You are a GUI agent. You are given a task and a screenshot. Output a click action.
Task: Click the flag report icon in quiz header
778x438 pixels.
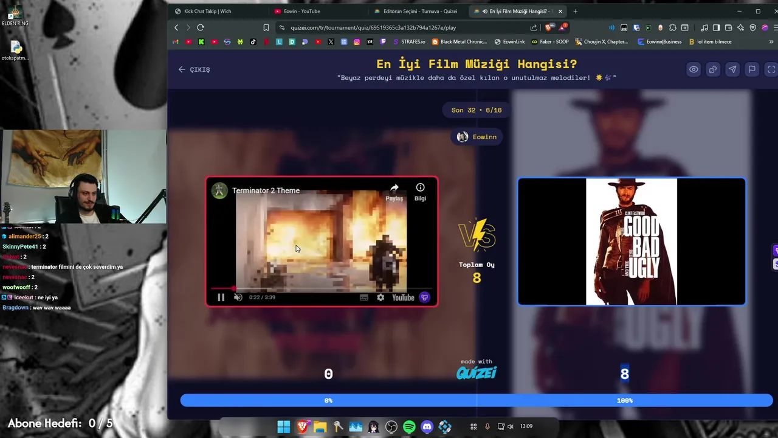pos(752,69)
